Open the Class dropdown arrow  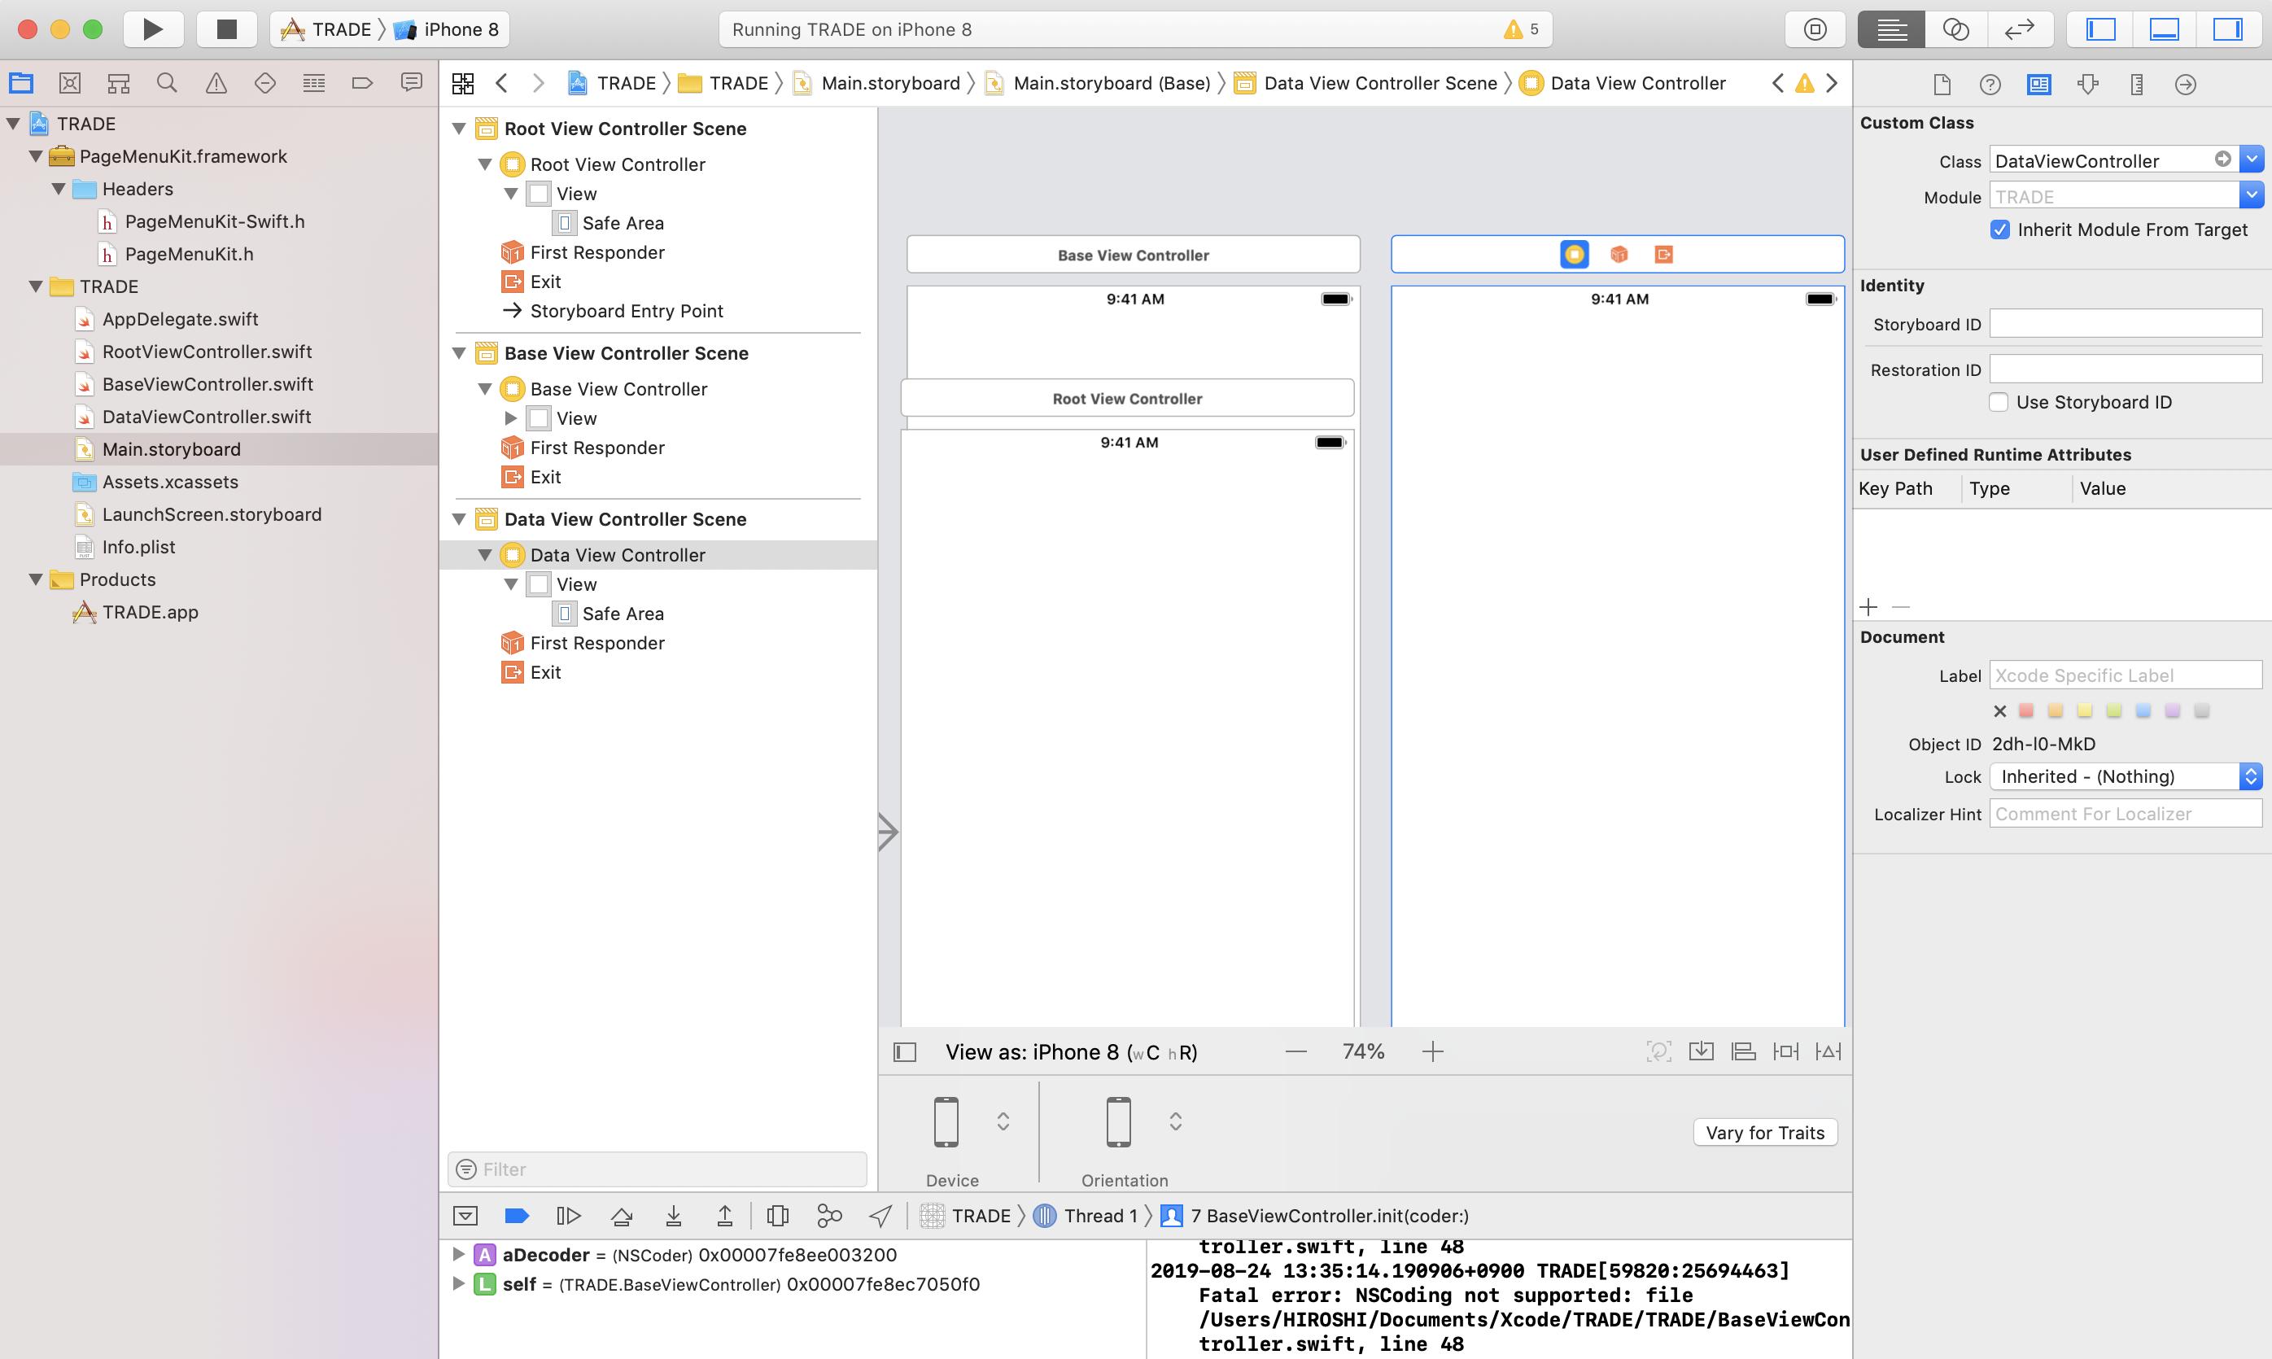click(2252, 160)
